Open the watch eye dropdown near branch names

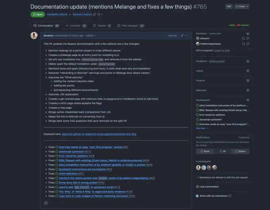pyautogui.click(x=100, y=14)
